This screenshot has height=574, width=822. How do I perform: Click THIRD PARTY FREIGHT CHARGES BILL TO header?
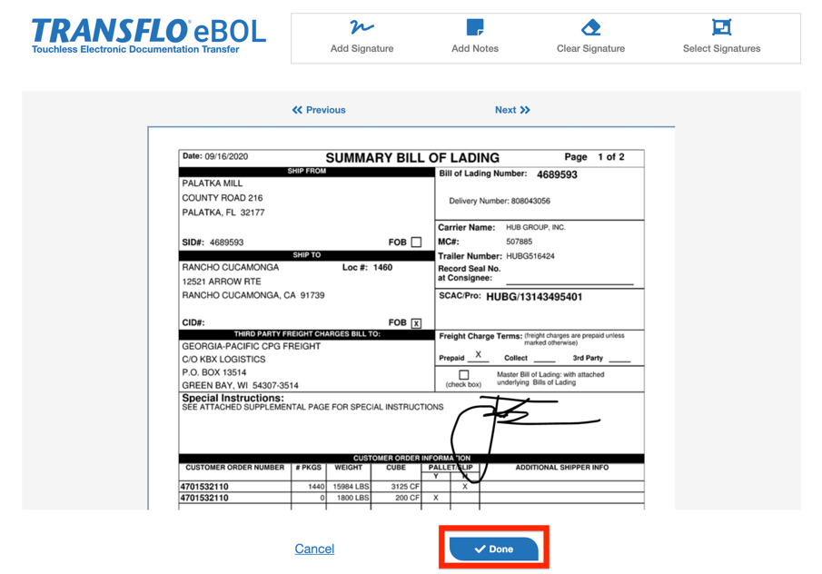tap(307, 334)
